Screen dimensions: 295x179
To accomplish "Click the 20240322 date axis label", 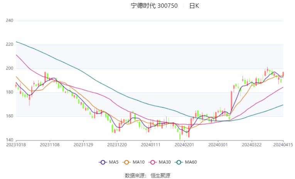I will tap(252, 145).
